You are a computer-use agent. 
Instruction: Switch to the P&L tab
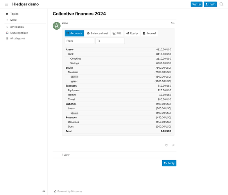point(117,34)
